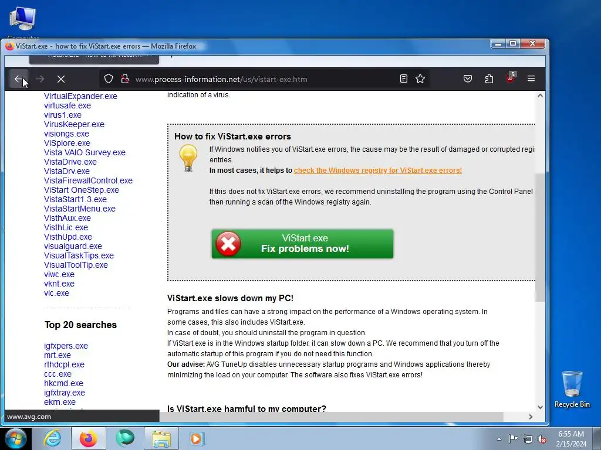Open ccc.exe top search link
The height and width of the screenshot is (450, 601).
(58, 374)
